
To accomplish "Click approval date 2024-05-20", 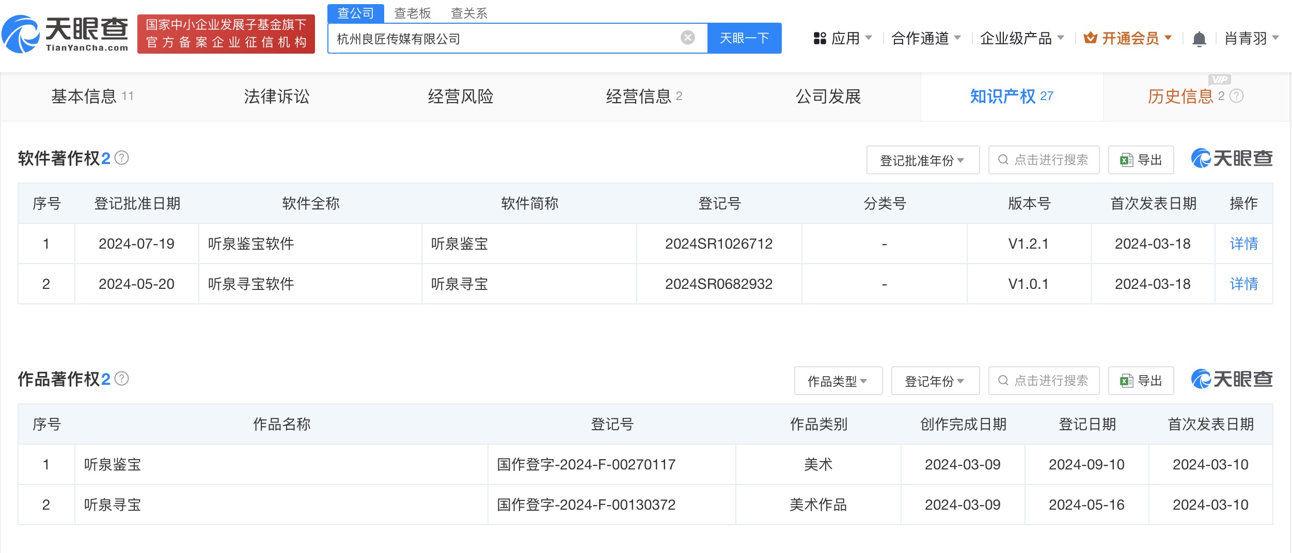I will (x=137, y=284).
